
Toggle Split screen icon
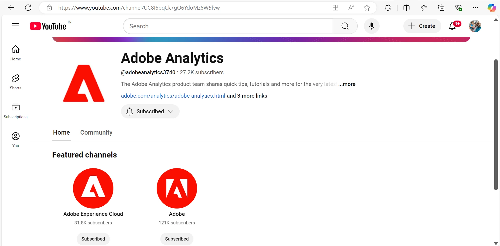click(x=406, y=8)
